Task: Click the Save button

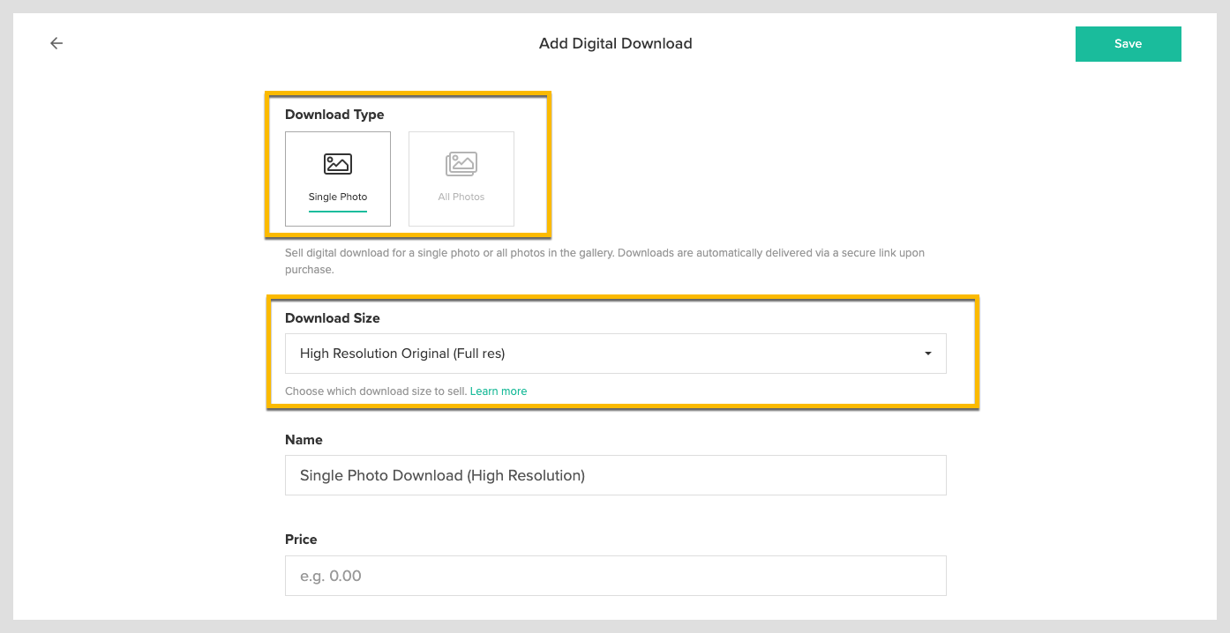Action: coord(1128,43)
